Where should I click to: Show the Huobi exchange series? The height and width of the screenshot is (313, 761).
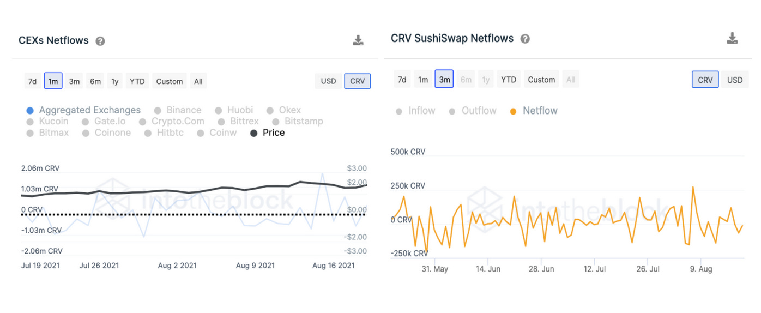(x=234, y=110)
